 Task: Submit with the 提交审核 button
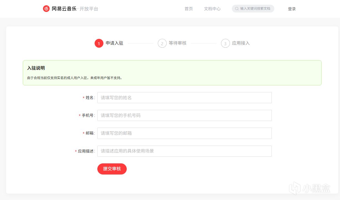(112, 169)
